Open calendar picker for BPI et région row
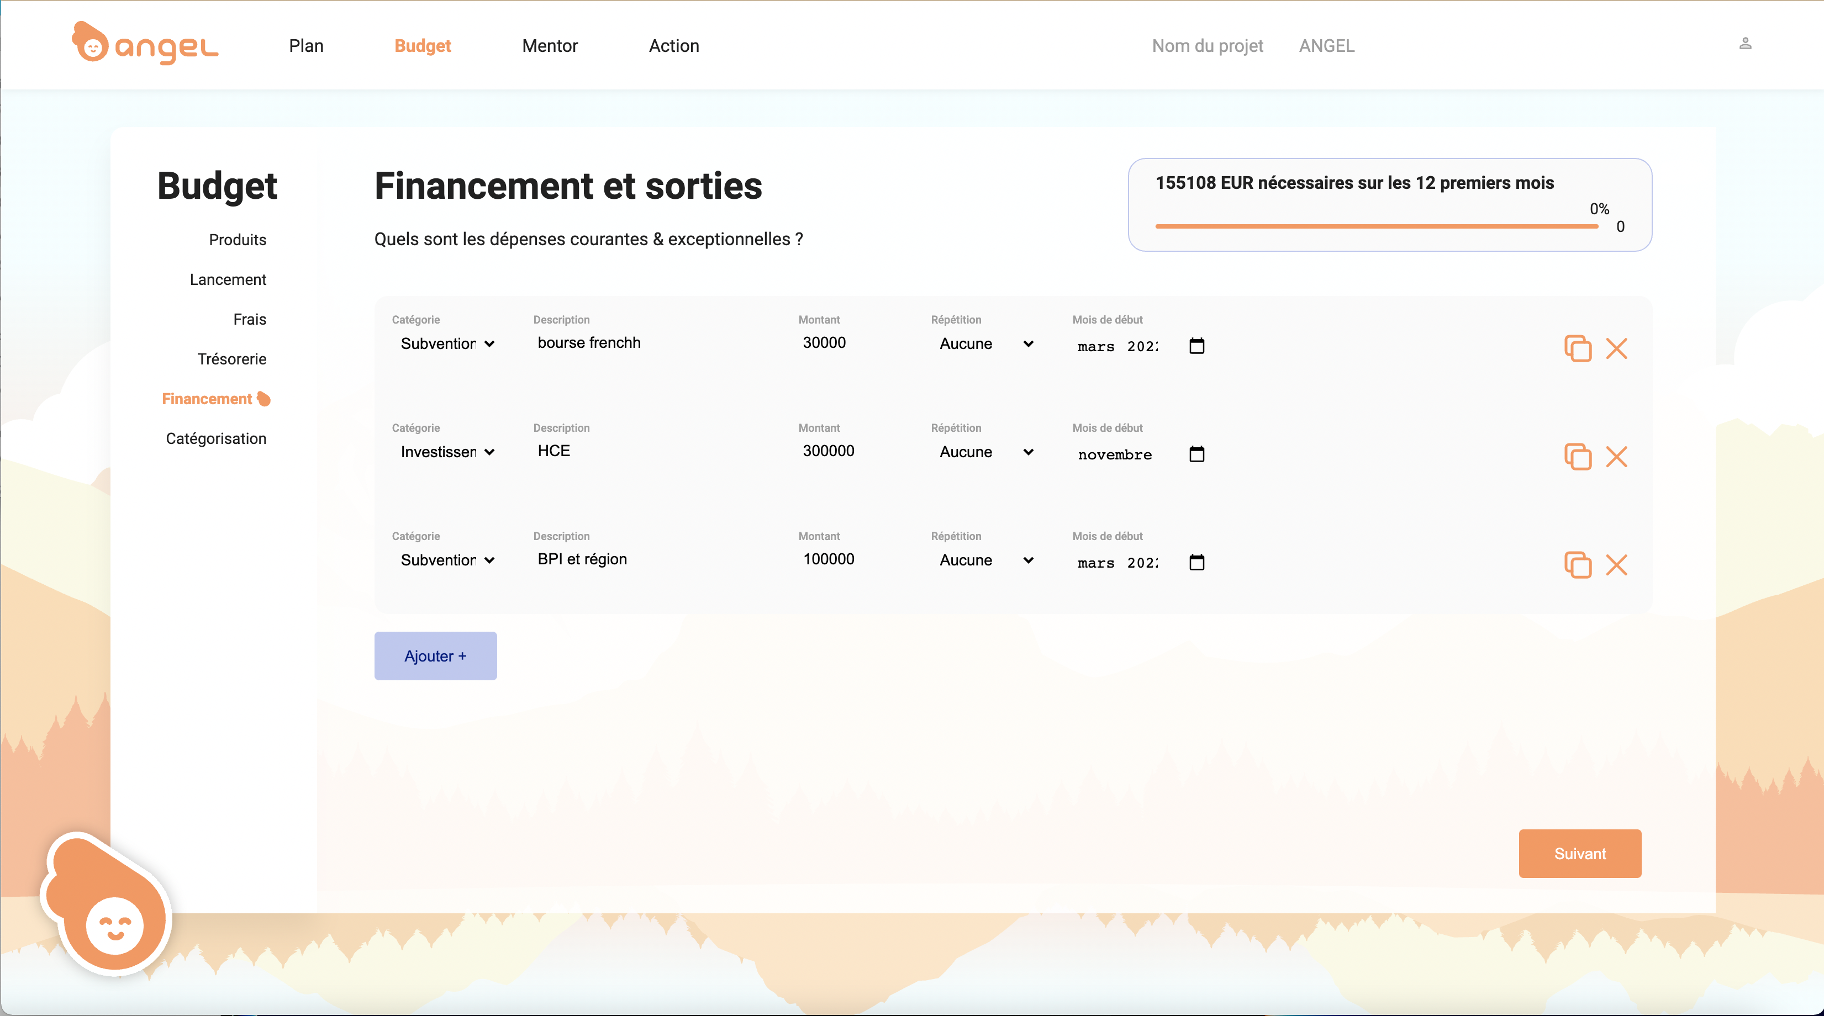 [x=1196, y=562]
